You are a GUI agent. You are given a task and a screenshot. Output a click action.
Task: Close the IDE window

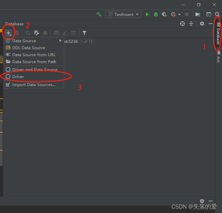coord(214,5)
